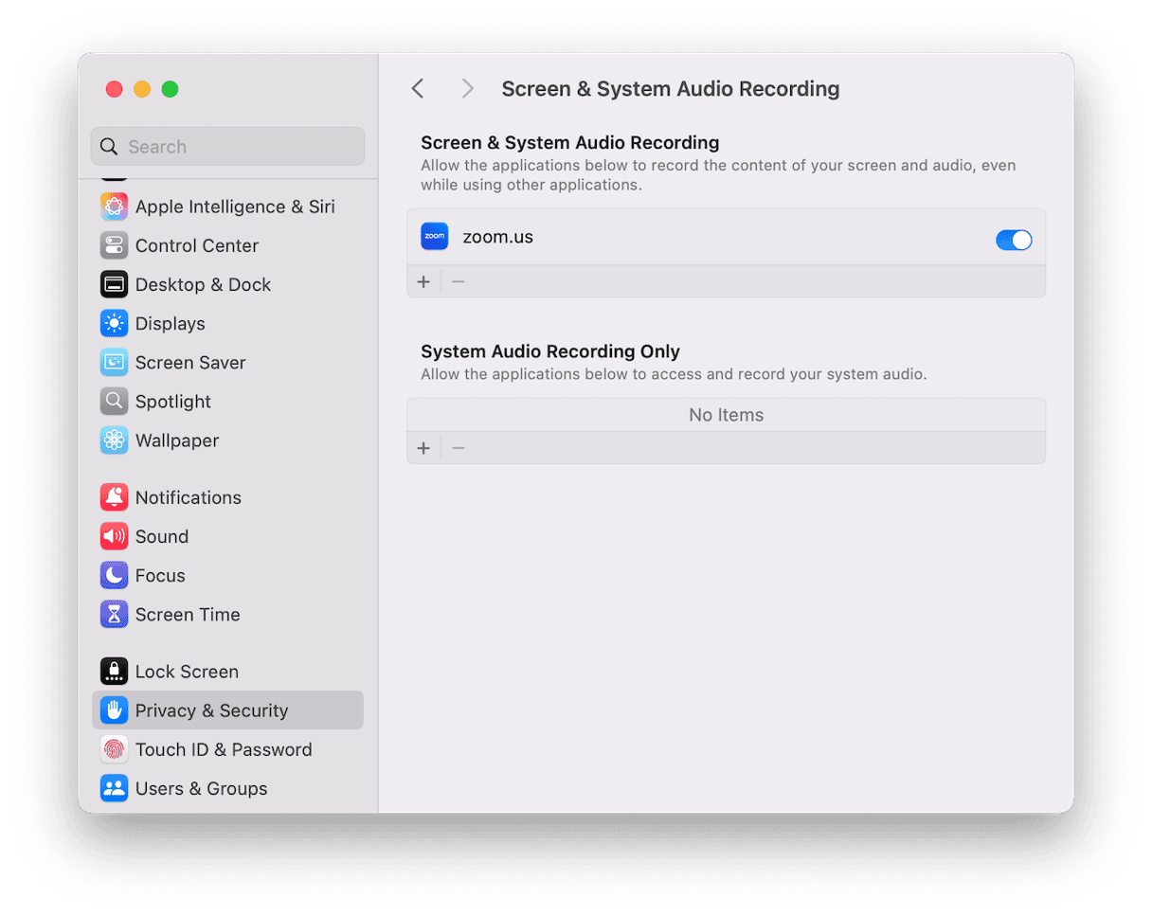Select the Control Center icon
The image size is (1152, 916).
114,245
